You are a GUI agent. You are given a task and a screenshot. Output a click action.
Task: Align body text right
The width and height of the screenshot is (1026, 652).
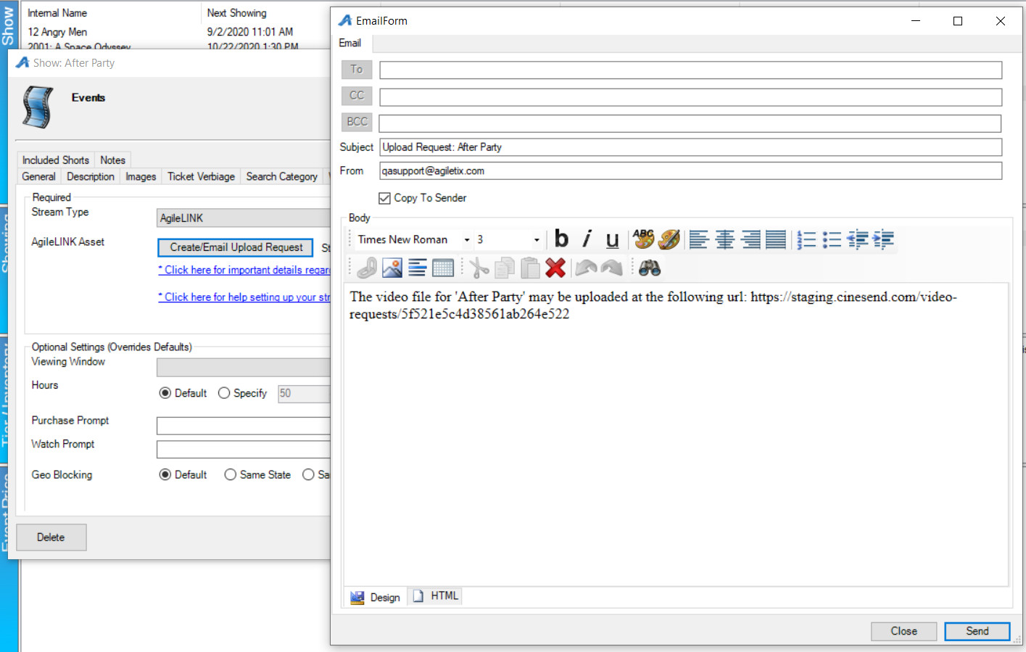750,239
